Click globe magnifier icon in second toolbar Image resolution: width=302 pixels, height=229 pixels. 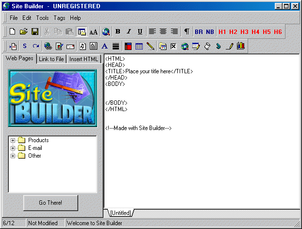point(185,47)
